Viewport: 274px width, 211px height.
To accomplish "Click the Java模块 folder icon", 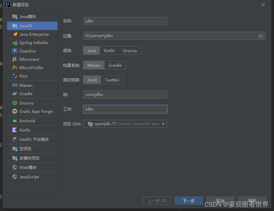I will click(x=15, y=17).
